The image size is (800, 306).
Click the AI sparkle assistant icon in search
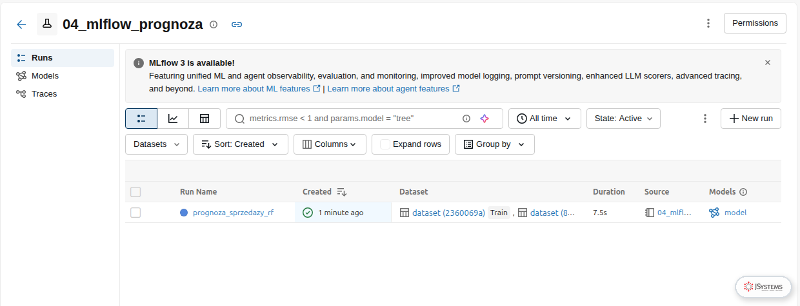click(x=485, y=119)
